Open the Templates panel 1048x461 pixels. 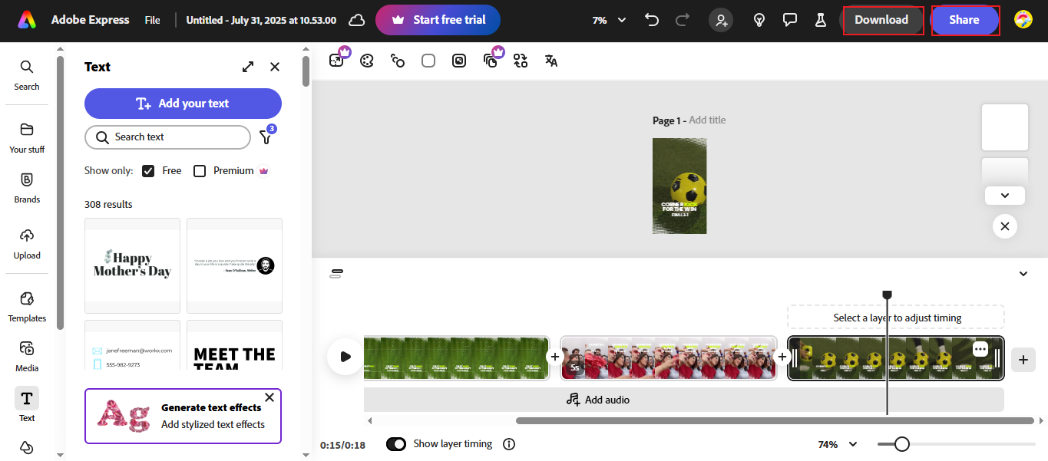(x=27, y=306)
